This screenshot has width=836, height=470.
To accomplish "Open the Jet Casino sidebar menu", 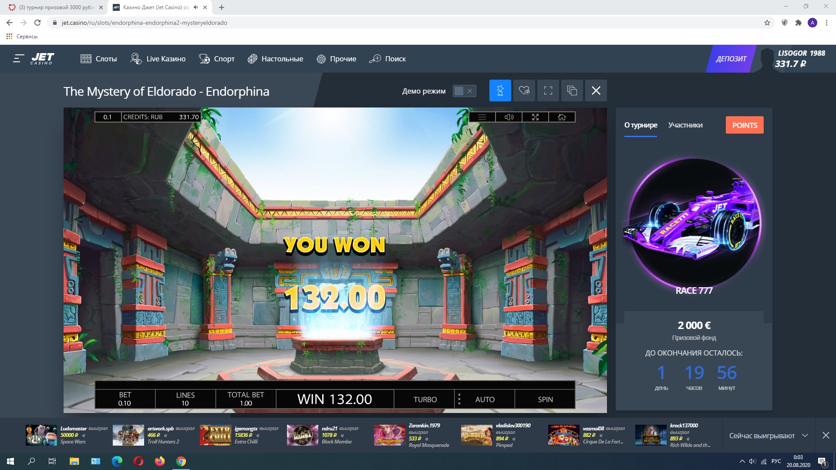I will pyautogui.click(x=18, y=59).
